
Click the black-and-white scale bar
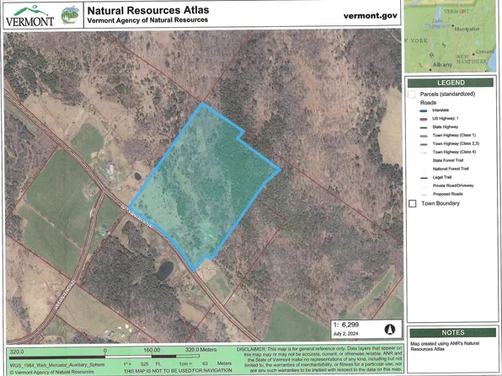104,357
